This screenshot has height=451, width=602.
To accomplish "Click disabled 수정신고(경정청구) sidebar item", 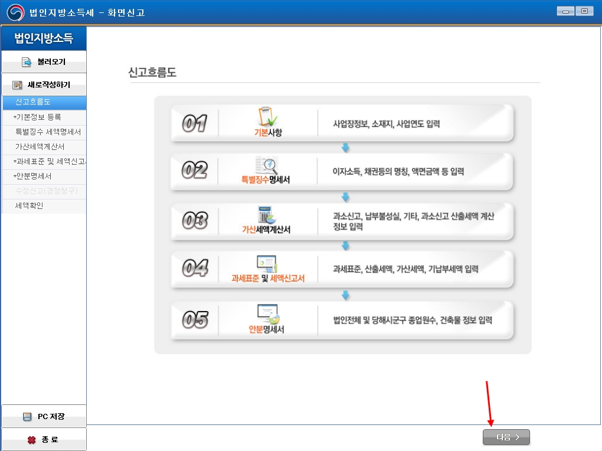I will tap(44, 191).
